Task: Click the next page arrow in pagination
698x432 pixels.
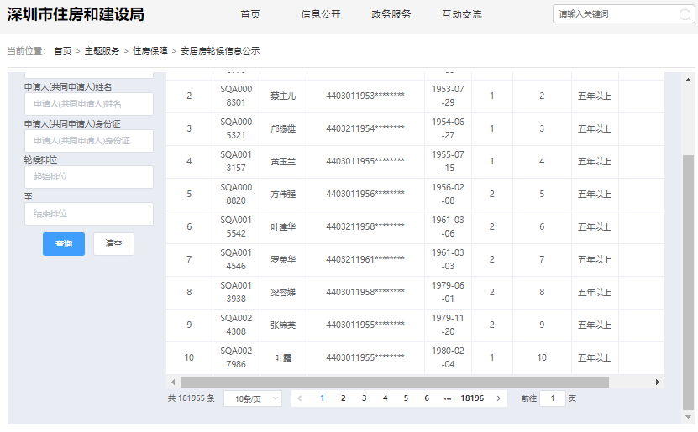Action: 499,398
